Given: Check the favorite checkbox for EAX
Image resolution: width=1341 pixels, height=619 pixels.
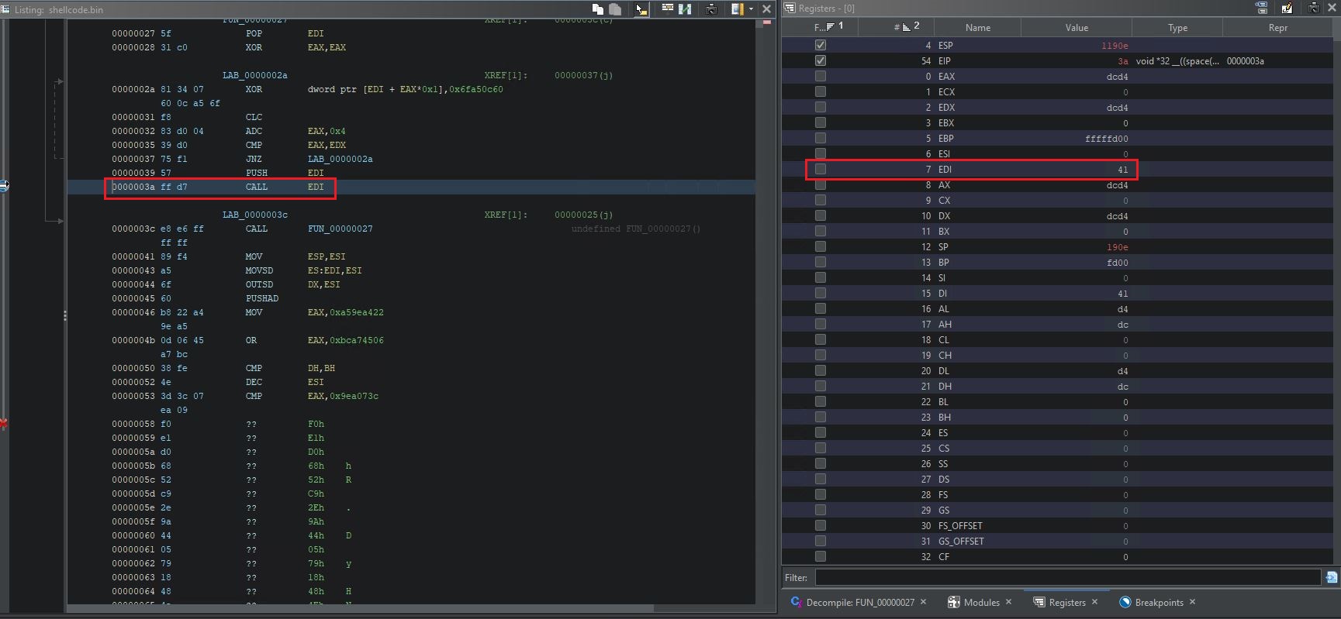Looking at the screenshot, I should (821, 76).
